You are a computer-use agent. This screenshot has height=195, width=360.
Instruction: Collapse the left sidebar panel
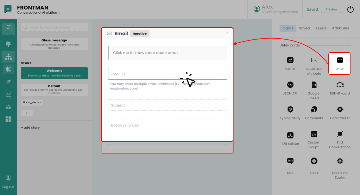9,29
